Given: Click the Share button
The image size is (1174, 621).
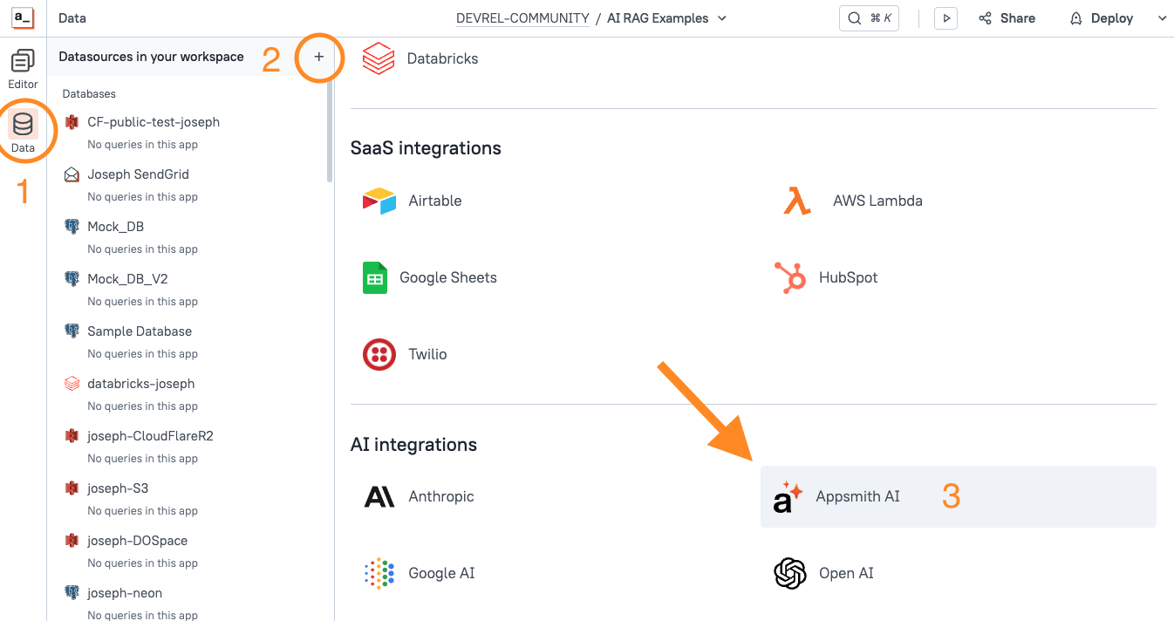Looking at the screenshot, I should (1007, 17).
